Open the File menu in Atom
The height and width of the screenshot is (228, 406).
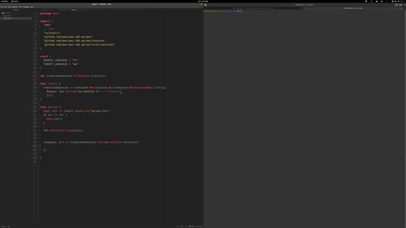(x=1, y=7)
